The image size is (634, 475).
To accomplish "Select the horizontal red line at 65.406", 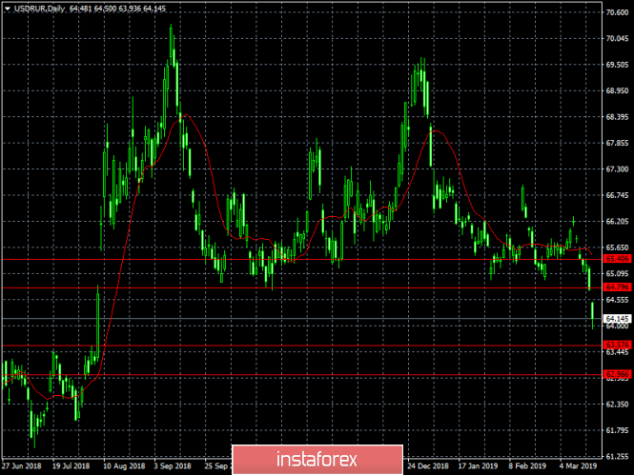I will pos(301,259).
